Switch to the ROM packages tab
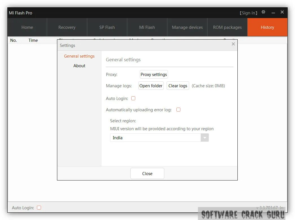 coord(227,27)
